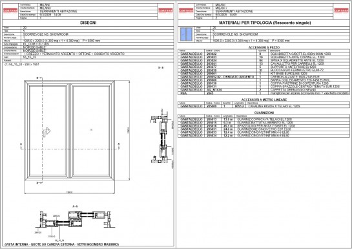
Task: Select the 55_15_33 glass value in the table
Action: [x=30, y=57]
